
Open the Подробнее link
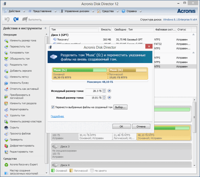tap(57, 116)
